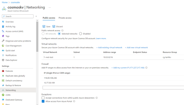Click the Default consistency bars icon
The width and height of the screenshot is (184, 105).
click(x=3, y=81)
